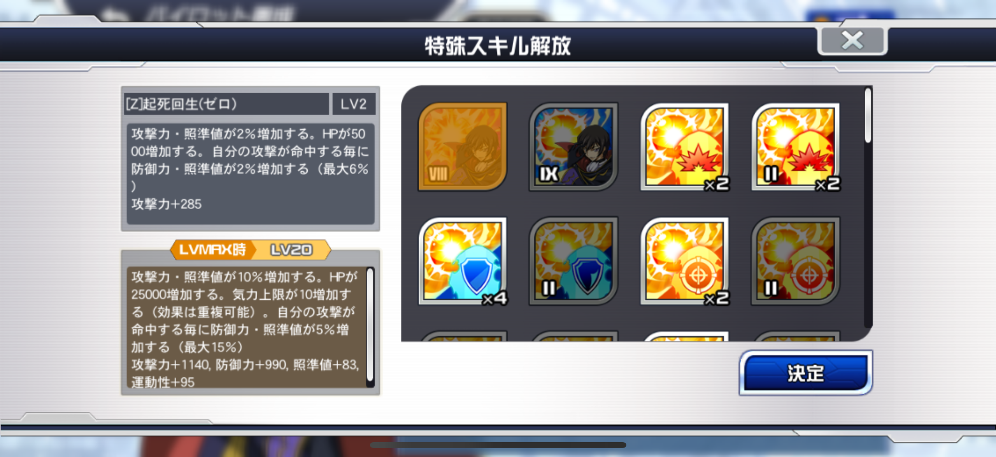This screenshot has height=457, width=996.
Task: Tap the tier II attack burst icon x2
Action: (x=796, y=146)
